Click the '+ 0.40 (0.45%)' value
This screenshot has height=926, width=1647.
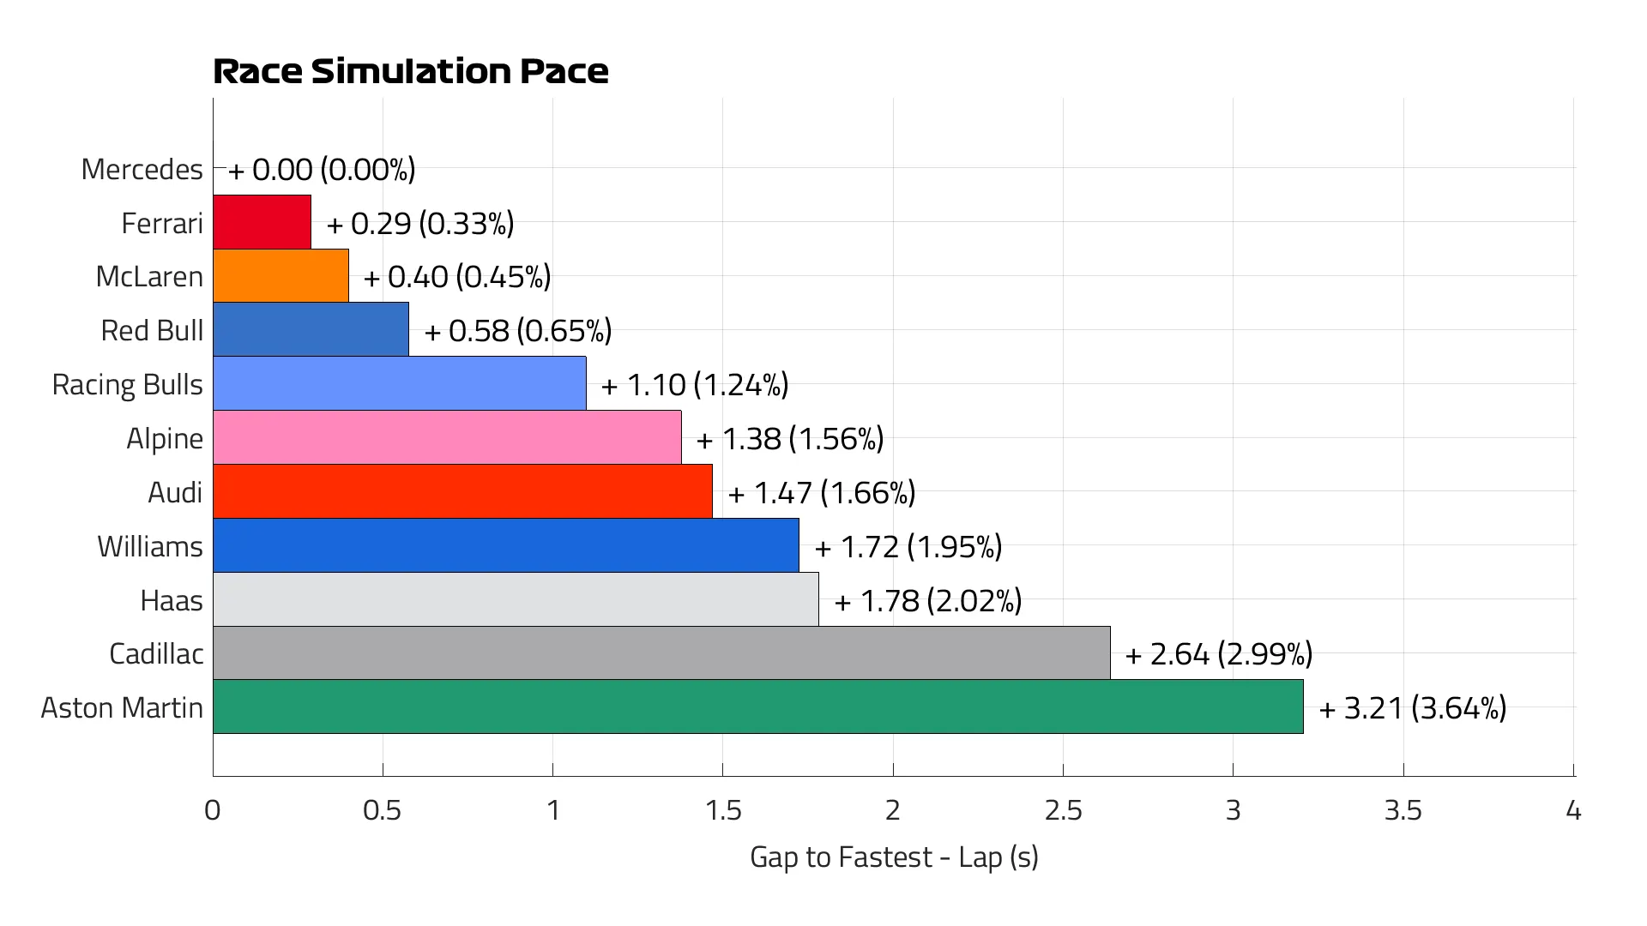[x=457, y=277]
